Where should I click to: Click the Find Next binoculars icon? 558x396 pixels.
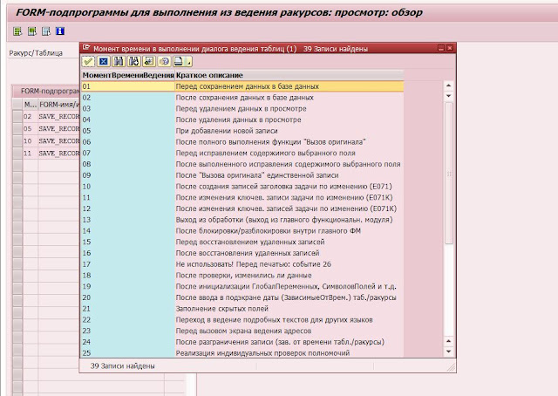pos(133,62)
